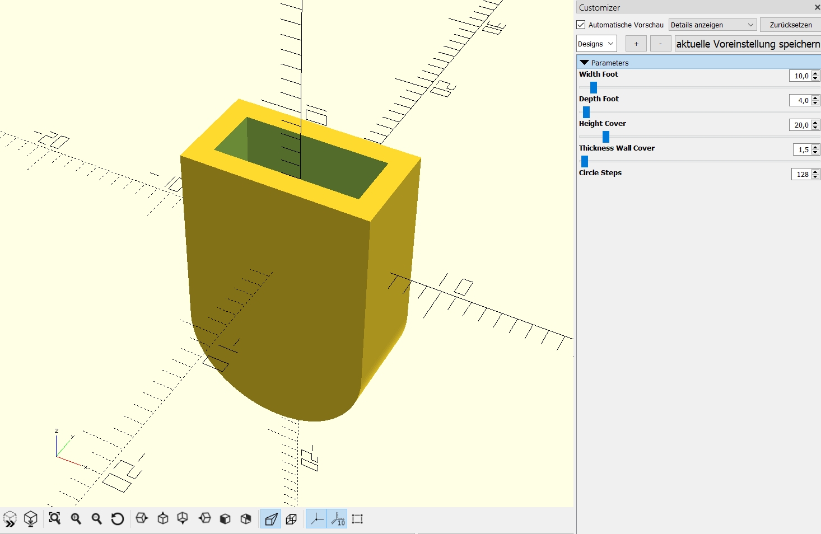
Task: Toggle perspective projection mode
Action: [x=270, y=519]
